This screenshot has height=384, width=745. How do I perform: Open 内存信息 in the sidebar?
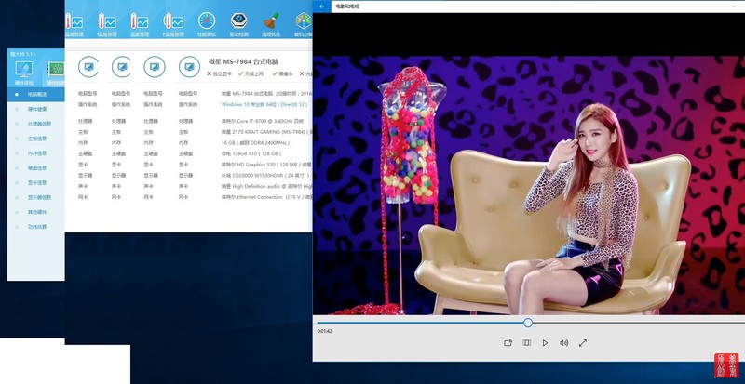[x=36, y=153]
